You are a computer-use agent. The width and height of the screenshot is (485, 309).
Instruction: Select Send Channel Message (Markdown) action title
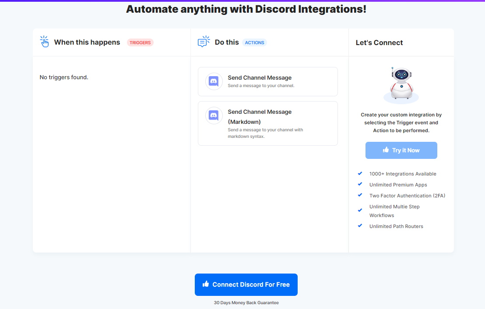pos(260,116)
